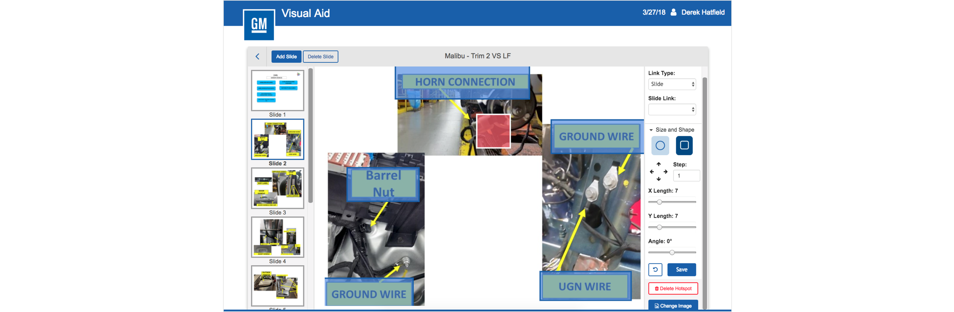Click the Add Slide button
Viewport: 954px width, 312px height.
pyautogui.click(x=286, y=56)
